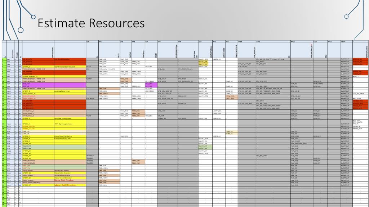Select the AF14 column header
Screen dimensions: 369x207
click(334, 42)
